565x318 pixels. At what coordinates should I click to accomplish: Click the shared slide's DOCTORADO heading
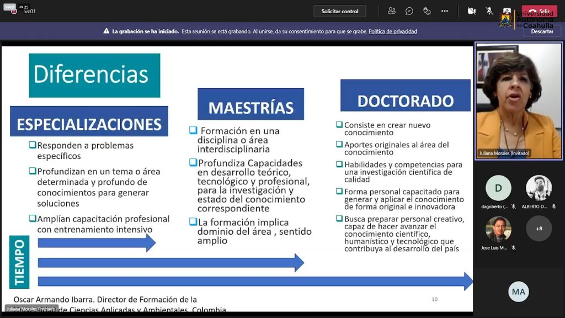406,101
